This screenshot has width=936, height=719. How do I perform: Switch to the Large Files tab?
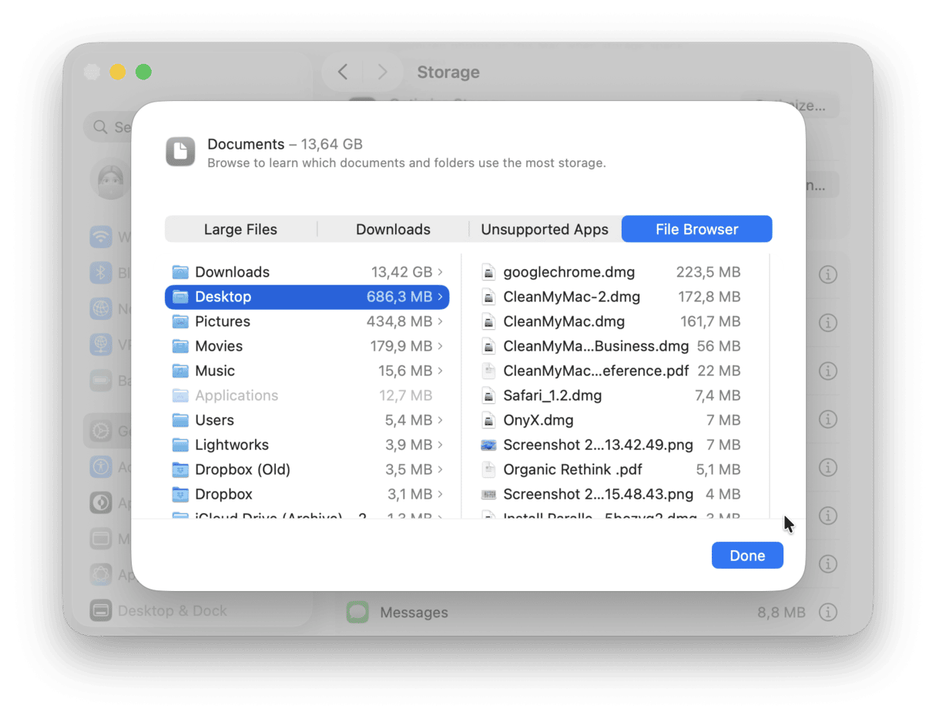coord(240,229)
